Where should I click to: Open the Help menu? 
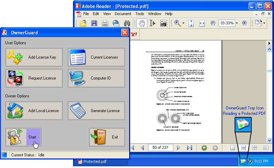pyautogui.click(x=169, y=14)
